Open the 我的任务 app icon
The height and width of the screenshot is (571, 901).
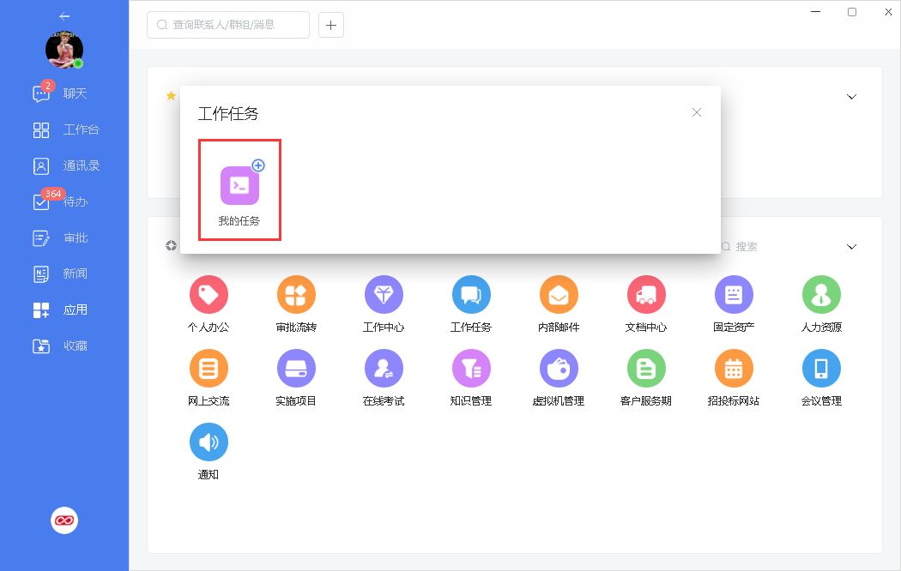click(239, 186)
